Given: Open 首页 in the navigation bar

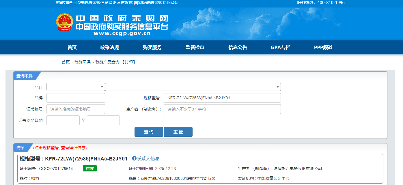Looking at the screenshot, I should 72,48.
